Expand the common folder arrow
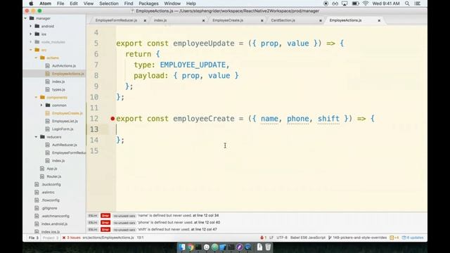Image resolution: width=450 pixels, height=253 pixels. 41,105
